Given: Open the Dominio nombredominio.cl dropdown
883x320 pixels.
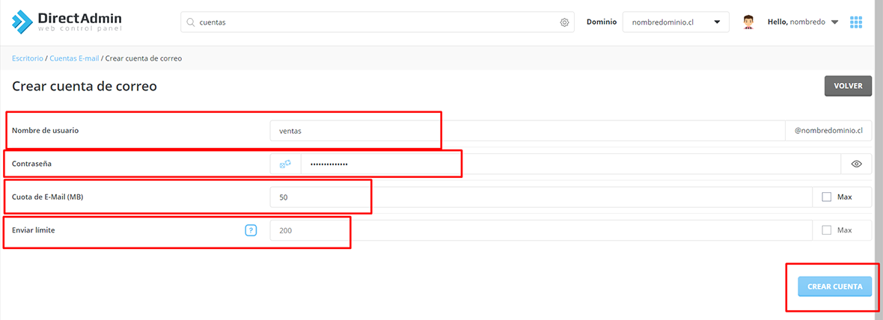Looking at the screenshot, I should (x=676, y=22).
